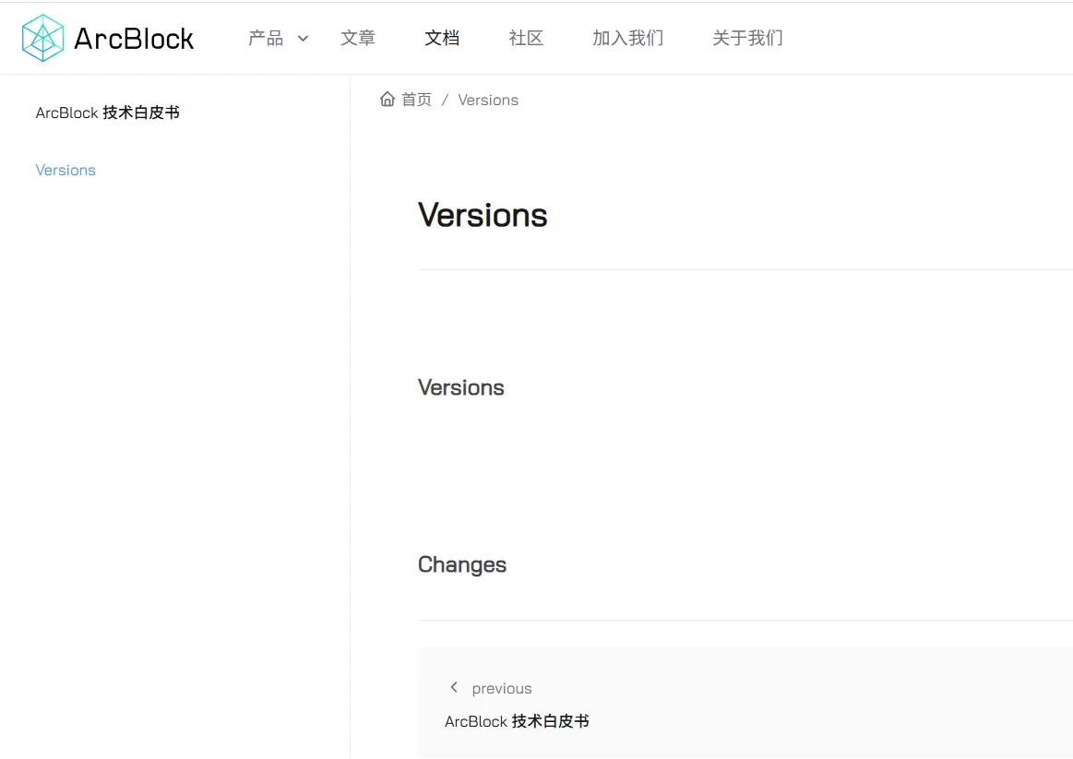Viewport: 1073px width, 759px height.
Task: Select Versions in the sidebar
Action: coord(66,170)
